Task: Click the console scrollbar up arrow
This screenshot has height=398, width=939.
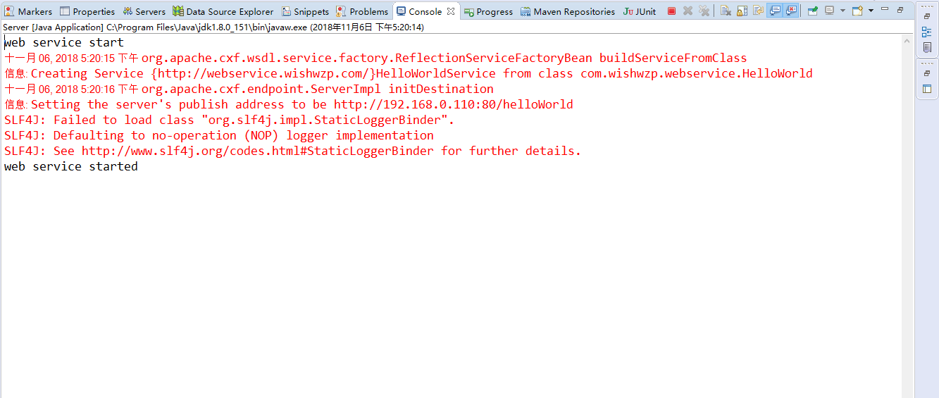Action: [908, 42]
